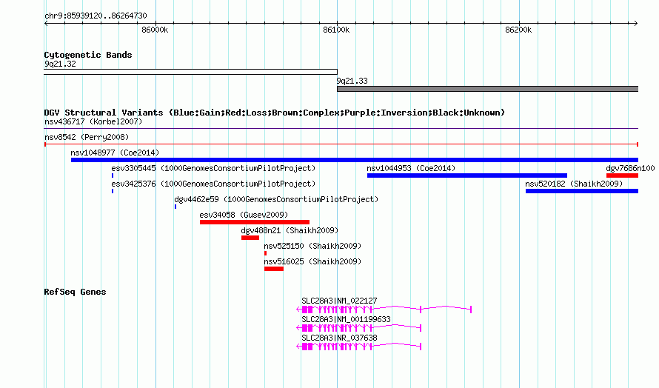Click the 9q21.33 band label
This screenshot has height=388, width=659.
coord(352,81)
